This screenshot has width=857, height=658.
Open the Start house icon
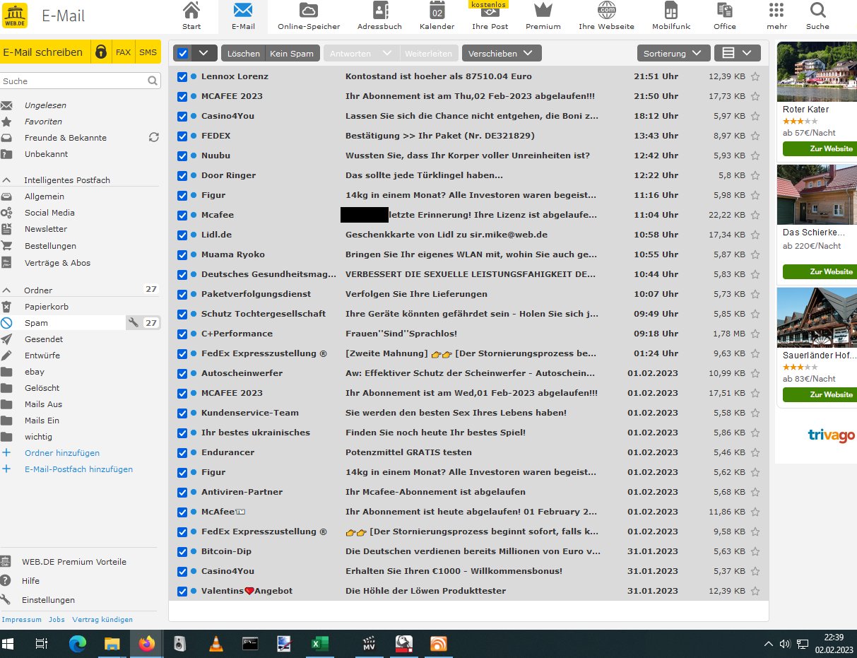(191, 11)
